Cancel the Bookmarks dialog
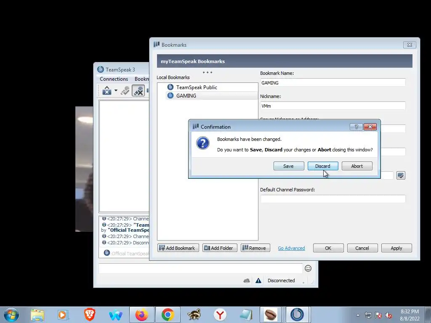 coord(362,248)
